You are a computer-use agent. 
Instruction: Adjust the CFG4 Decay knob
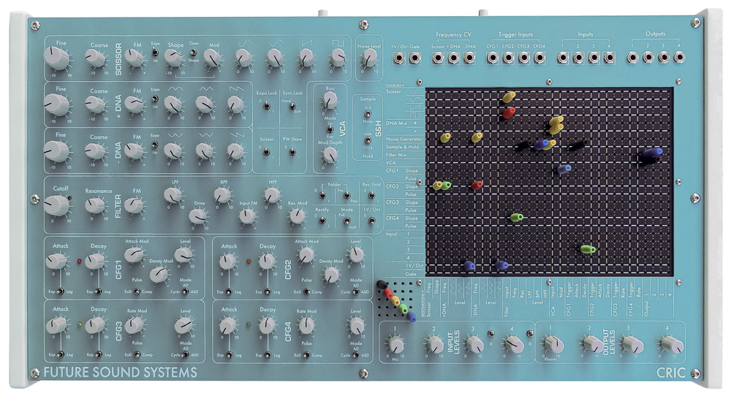[267, 324]
